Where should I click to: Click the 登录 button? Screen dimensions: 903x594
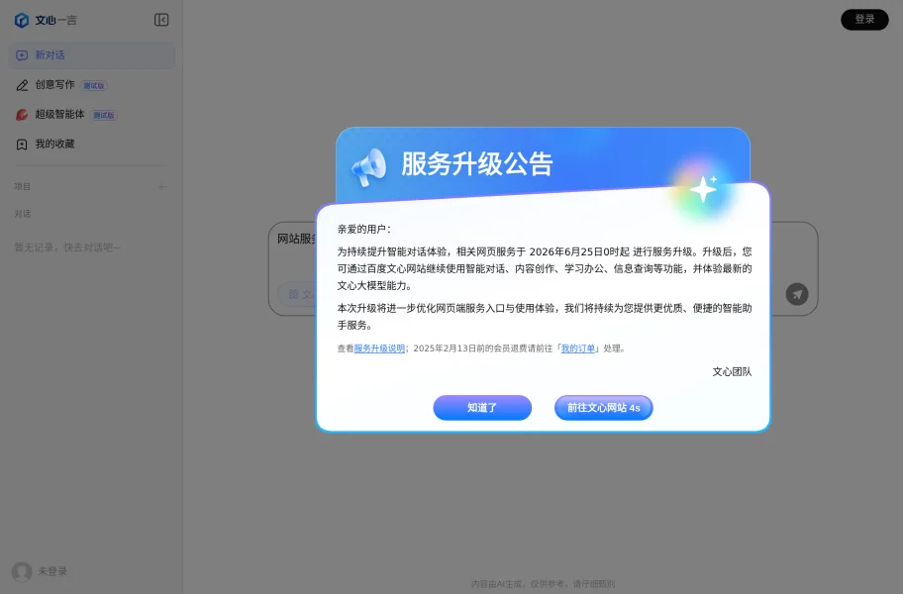[864, 20]
